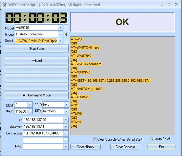Click console line AT+WAUTO=0,hero
182x156 pixels.
click(85, 48)
